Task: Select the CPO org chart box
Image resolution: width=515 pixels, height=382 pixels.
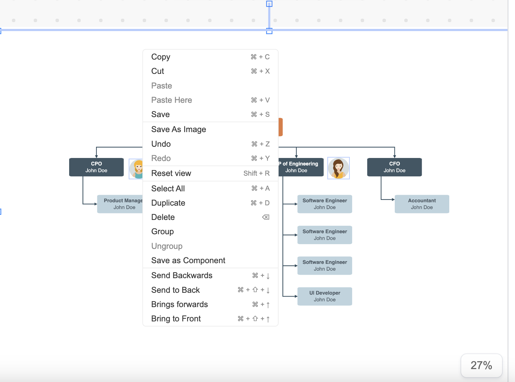Action: (96, 167)
